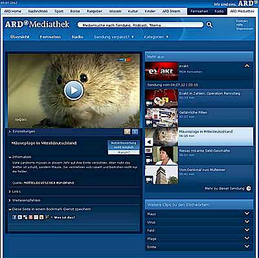Go to the Übersicht tab
The image size is (259, 258).
(x=19, y=37)
